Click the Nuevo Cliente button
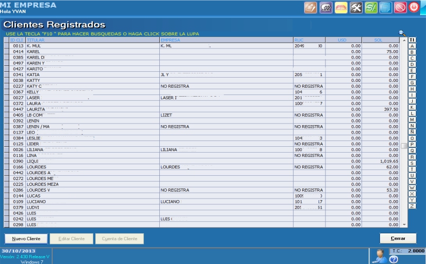This screenshot has height=264, width=426. [26, 239]
